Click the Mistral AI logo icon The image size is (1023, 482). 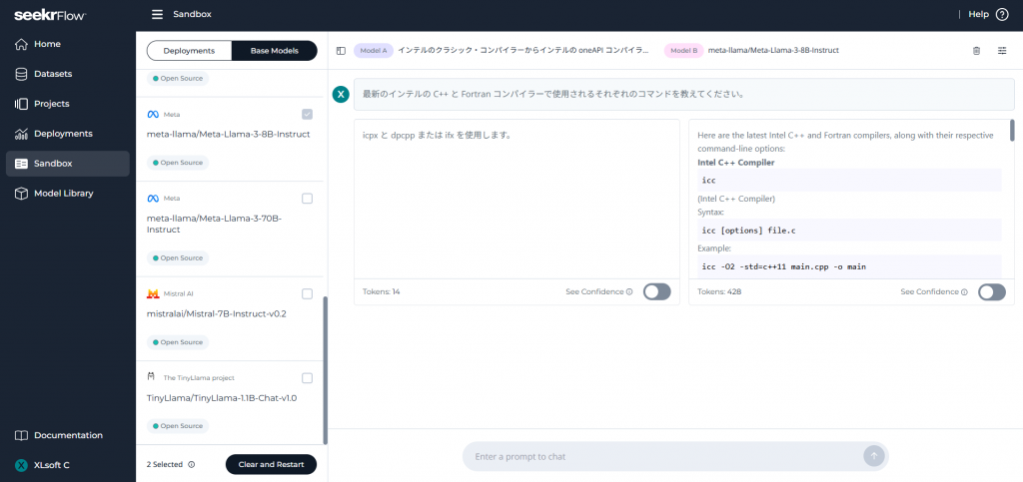153,293
